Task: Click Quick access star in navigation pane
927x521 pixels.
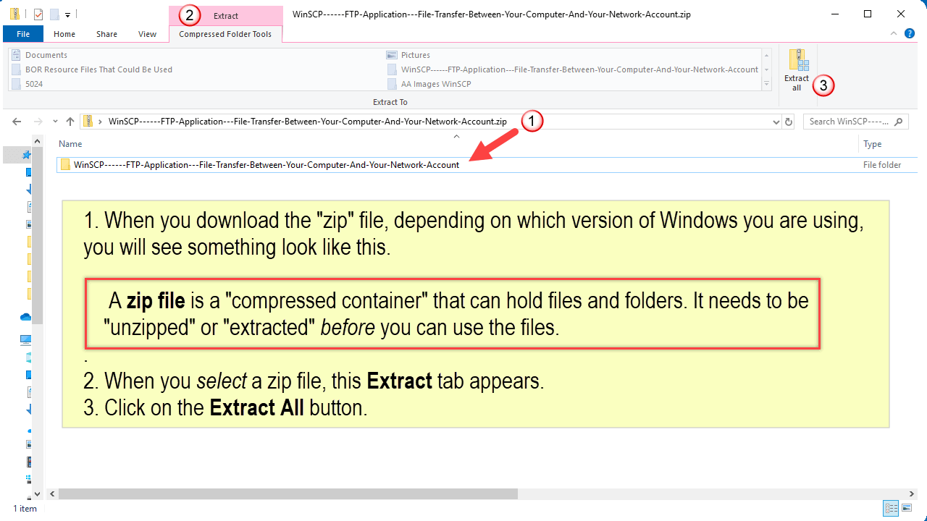Action: coord(28,155)
